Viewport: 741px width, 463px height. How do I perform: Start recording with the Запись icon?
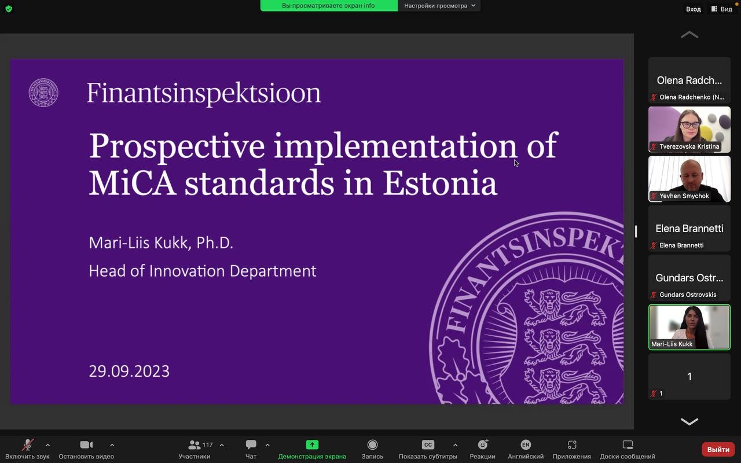click(x=372, y=445)
